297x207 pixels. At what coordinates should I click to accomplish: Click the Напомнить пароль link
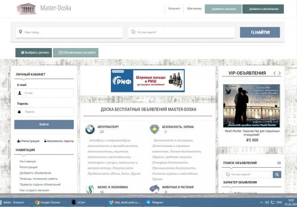tap(59, 141)
